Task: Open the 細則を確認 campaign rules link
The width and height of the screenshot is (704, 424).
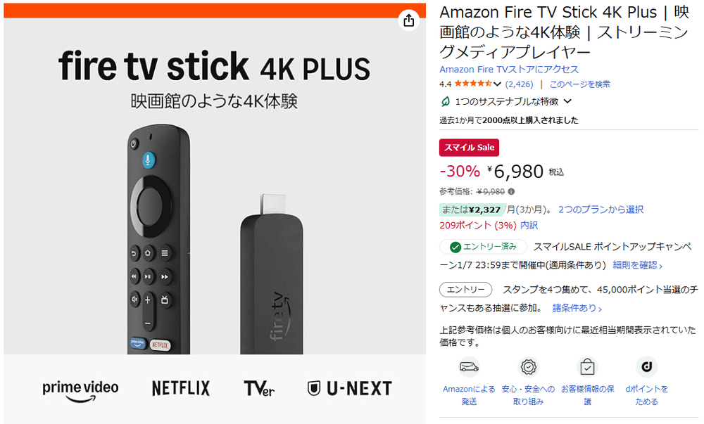Action: click(638, 265)
